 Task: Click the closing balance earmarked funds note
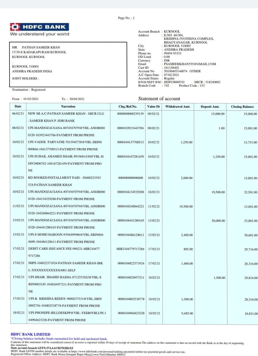[x=59, y=339]
